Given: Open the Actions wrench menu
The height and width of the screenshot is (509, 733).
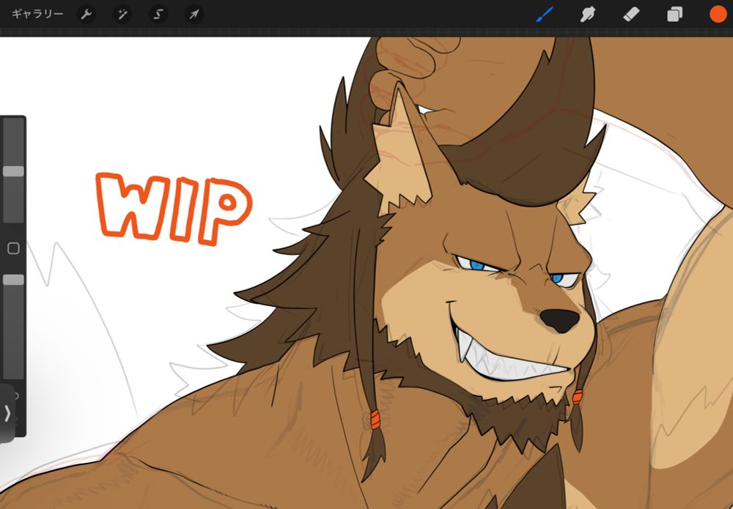Looking at the screenshot, I should pos(86,15).
